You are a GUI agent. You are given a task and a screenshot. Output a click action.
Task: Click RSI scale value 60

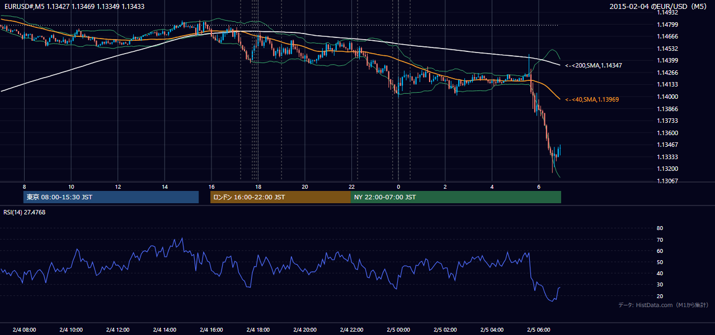pyautogui.click(x=660, y=251)
